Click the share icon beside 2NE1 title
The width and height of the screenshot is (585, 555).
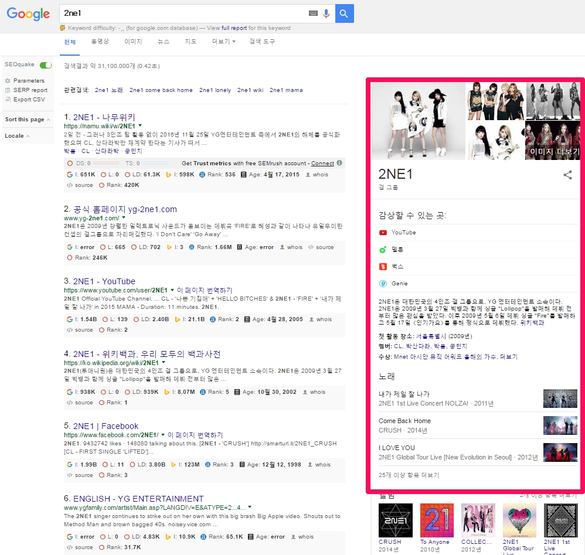[567, 175]
